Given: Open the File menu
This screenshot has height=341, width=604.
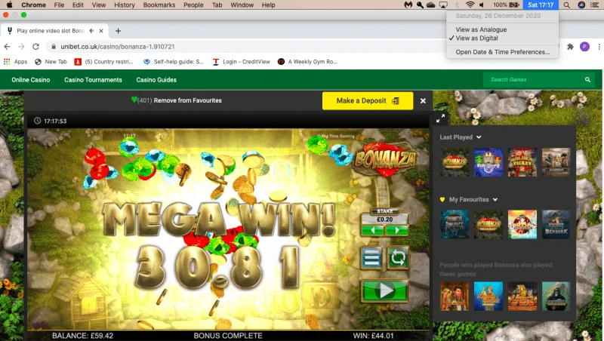Looking at the screenshot, I should [59, 5].
